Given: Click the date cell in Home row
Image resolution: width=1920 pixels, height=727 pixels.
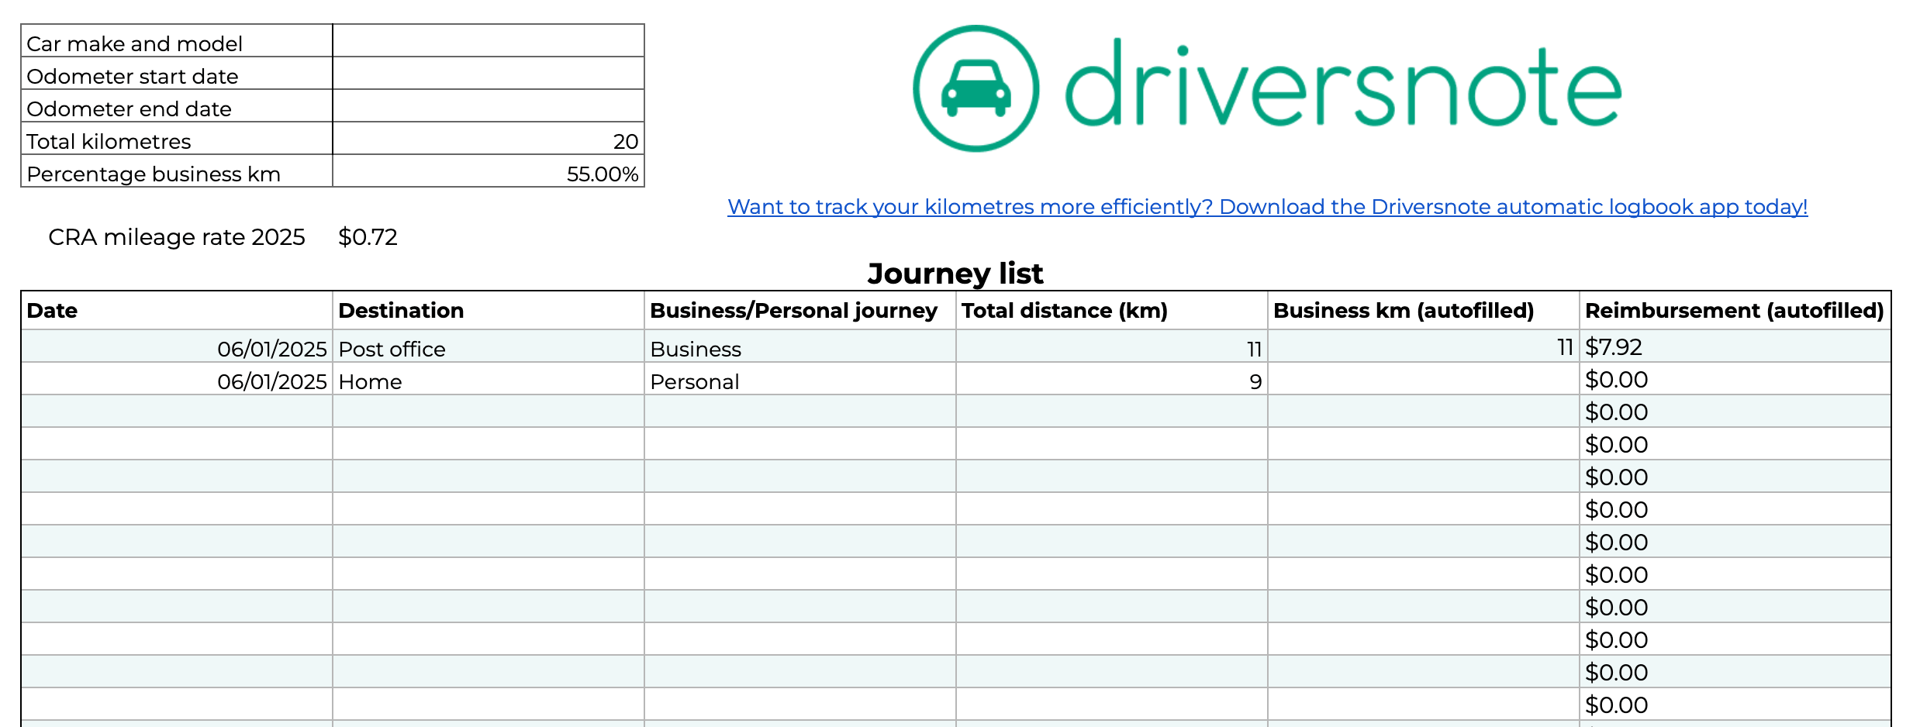Looking at the screenshot, I should pyautogui.click(x=177, y=379).
